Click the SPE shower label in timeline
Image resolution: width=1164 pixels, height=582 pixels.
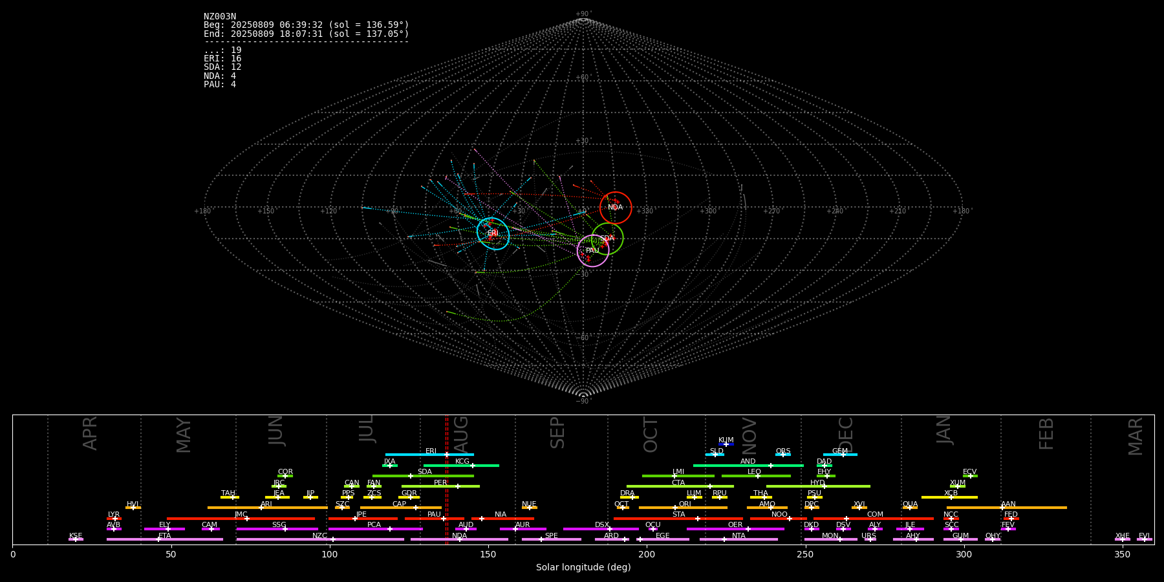[x=552, y=536]
